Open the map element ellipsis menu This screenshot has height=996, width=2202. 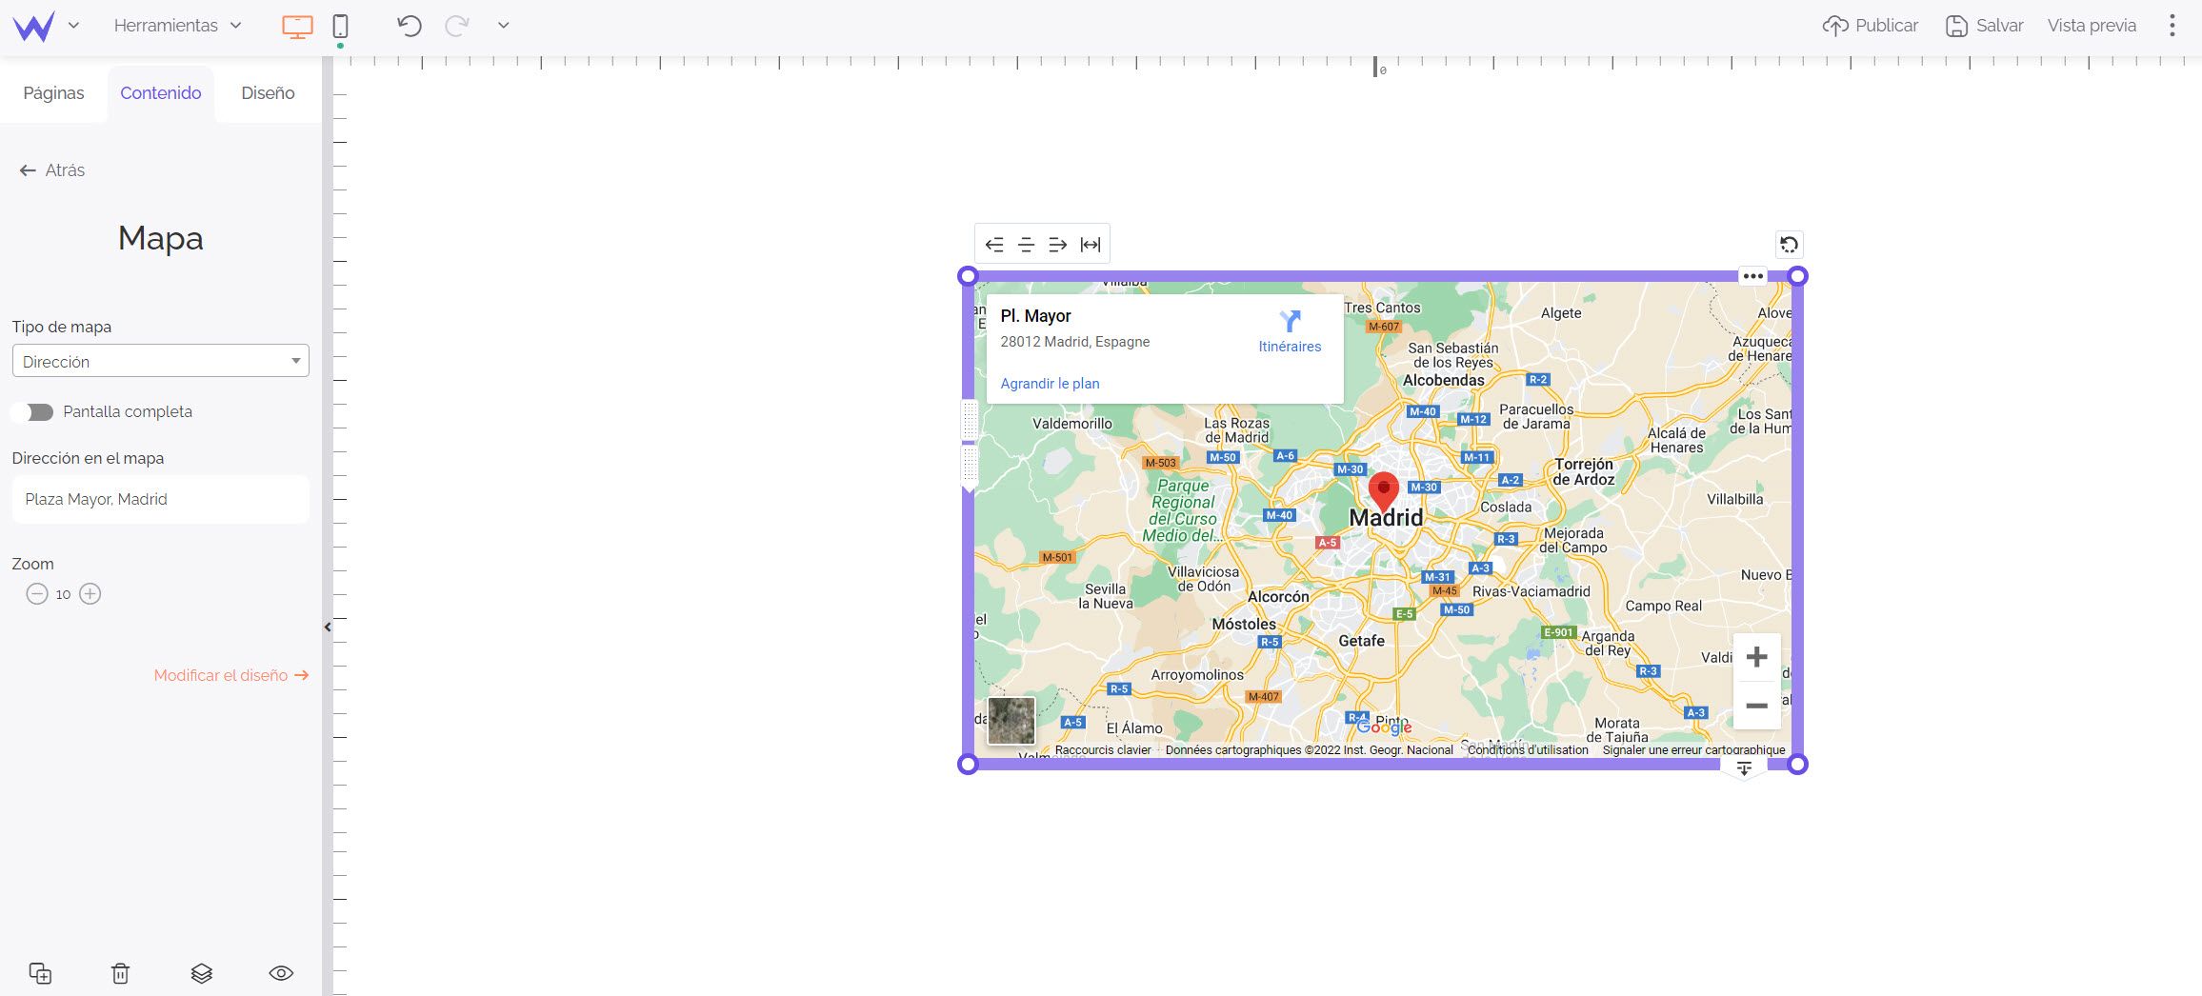(x=1753, y=276)
